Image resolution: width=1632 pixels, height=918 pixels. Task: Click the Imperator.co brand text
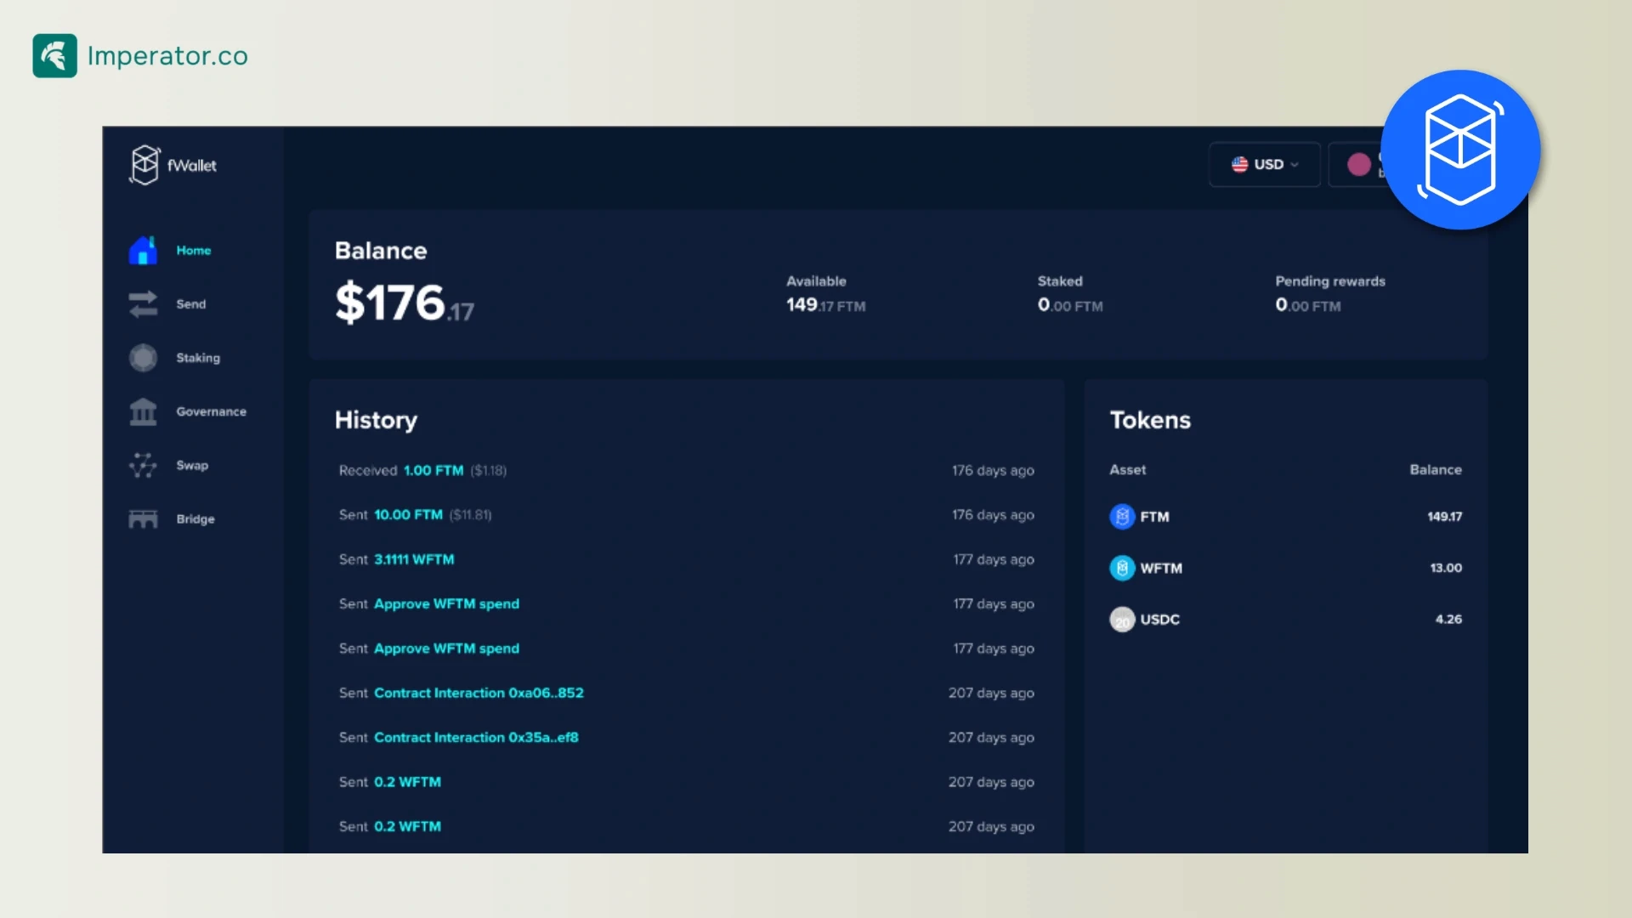[x=167, y=56]
